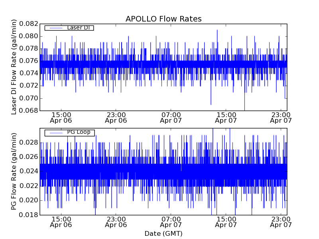Click the blue line sample in PG Loop legend
The image size is (319, 239).
[56, 133]
